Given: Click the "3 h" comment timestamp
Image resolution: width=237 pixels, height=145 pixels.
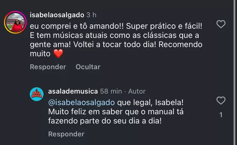Looking at the screenshot, I should pyautogui.click(x=91, y=15).
